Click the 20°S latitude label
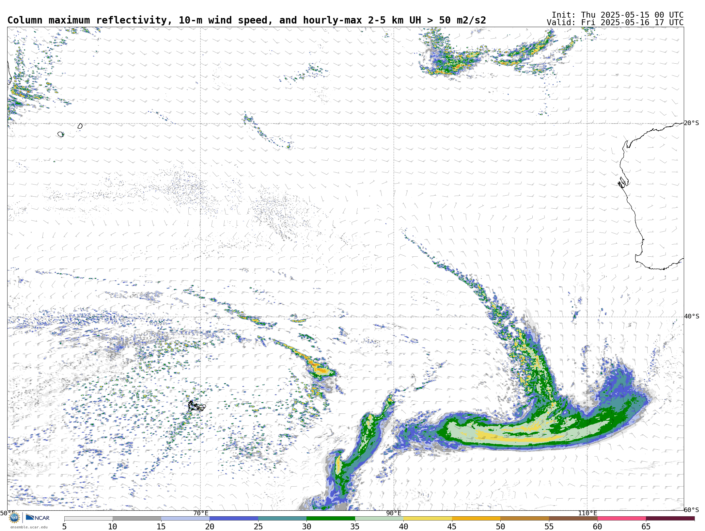705x531 pixels. point(691,123)
